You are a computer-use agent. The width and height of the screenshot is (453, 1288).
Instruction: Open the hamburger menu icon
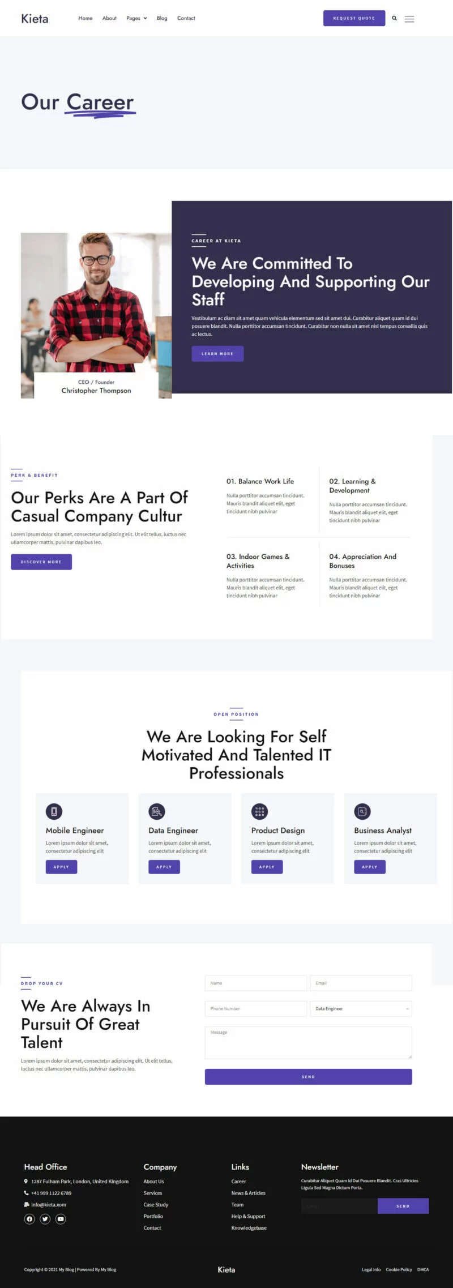pos(409,19)
